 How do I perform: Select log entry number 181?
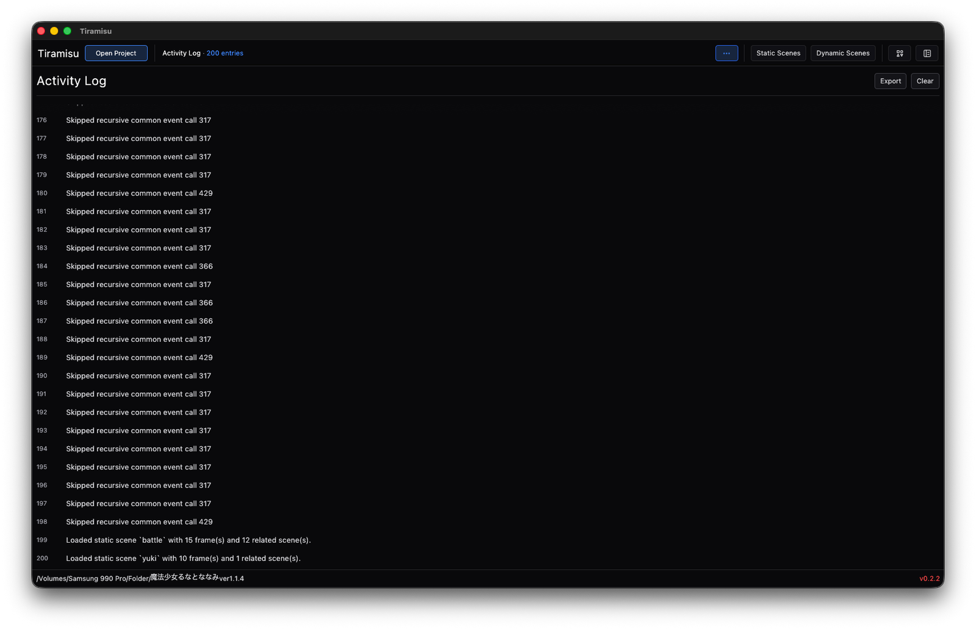pyautogui.click(x=488, y=212)
